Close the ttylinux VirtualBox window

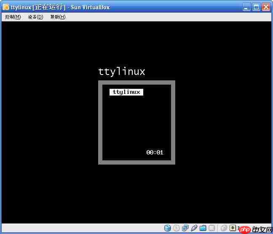tap(266, 7)
